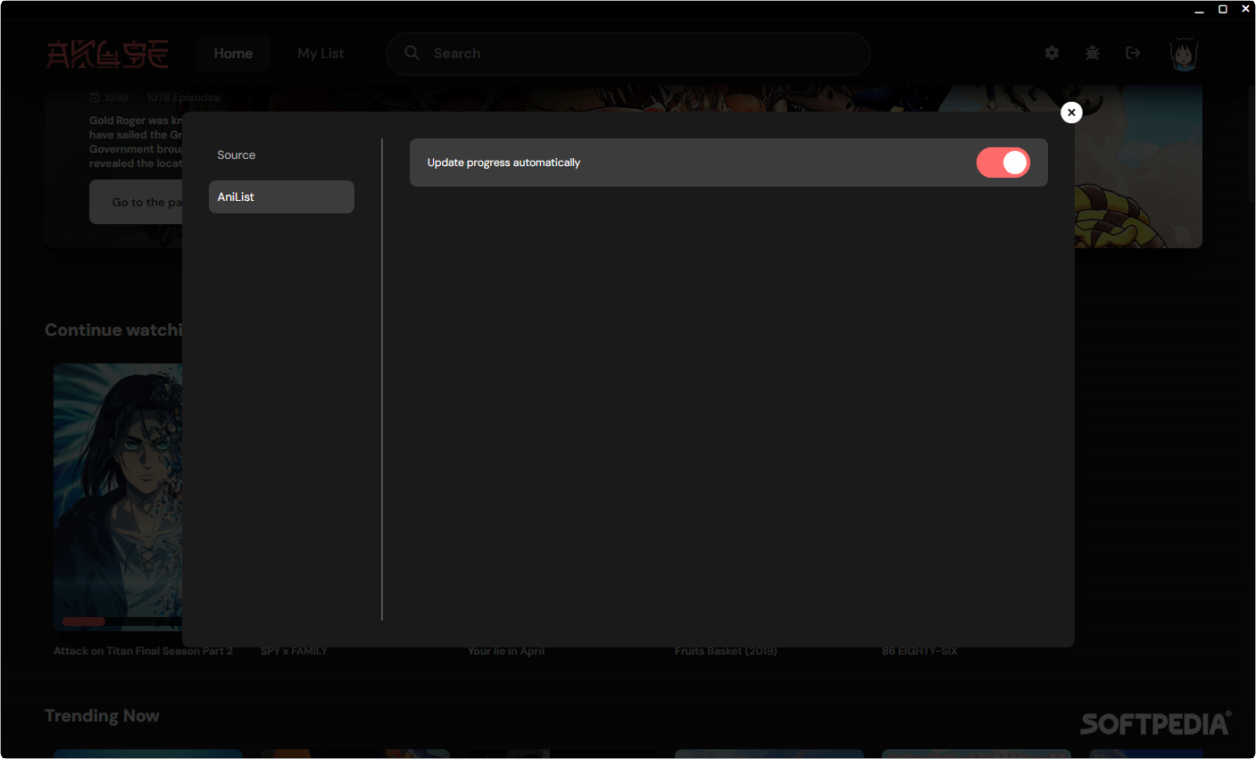Click the Attack on Titan progress bar
Screen dimensions: 1256x759
(x=121, y=621)
